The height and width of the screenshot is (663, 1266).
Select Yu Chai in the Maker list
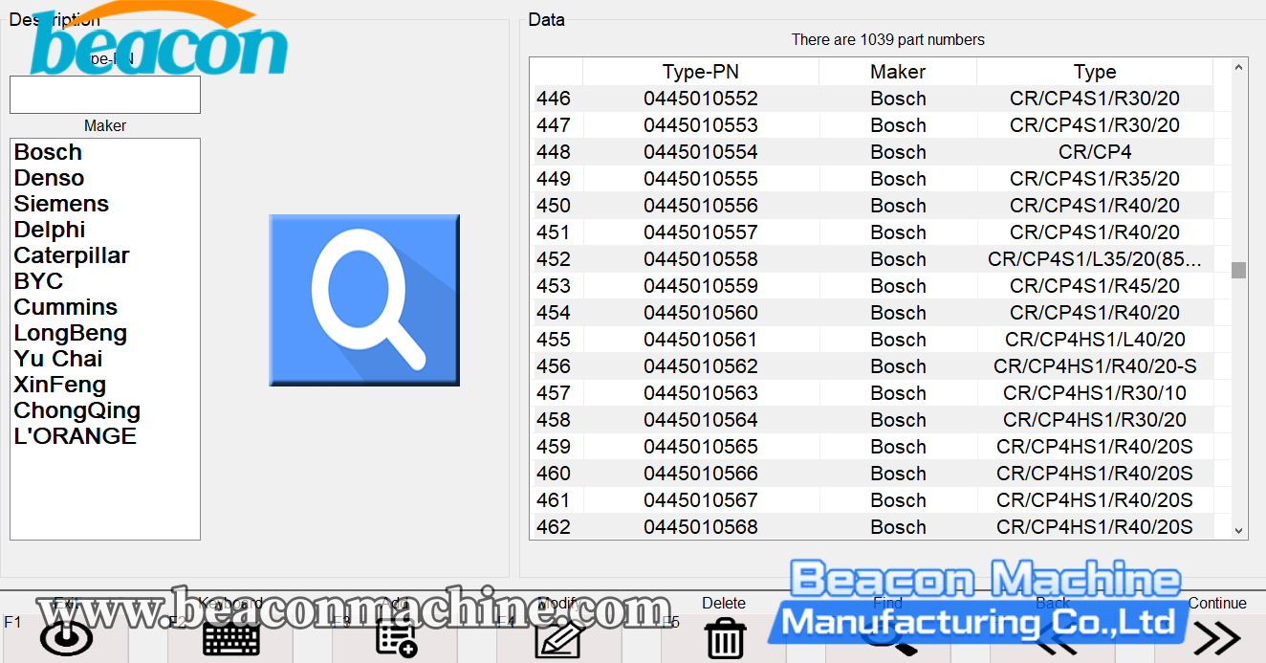[58, 359]
